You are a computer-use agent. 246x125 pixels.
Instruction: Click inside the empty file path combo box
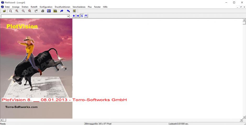tap(34, 16)
